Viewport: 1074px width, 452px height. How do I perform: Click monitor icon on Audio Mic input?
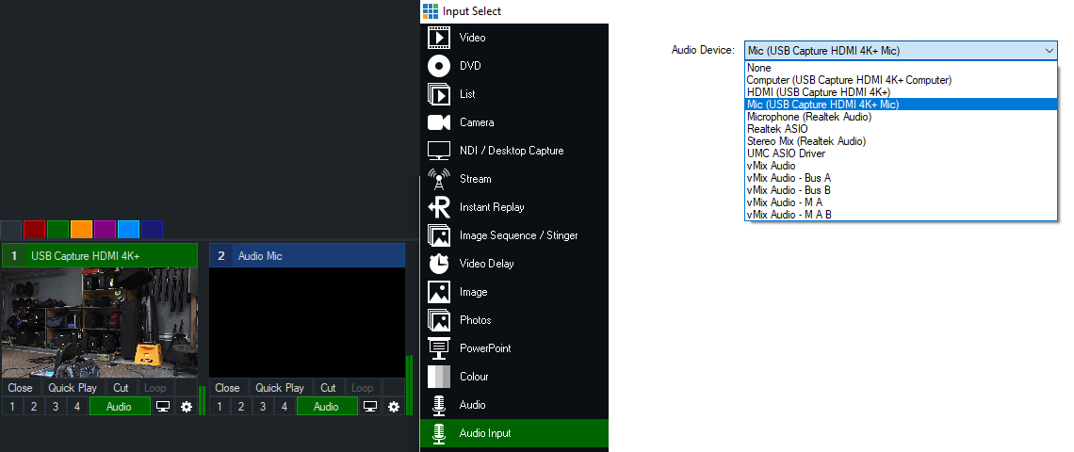(x=370, y=407)
